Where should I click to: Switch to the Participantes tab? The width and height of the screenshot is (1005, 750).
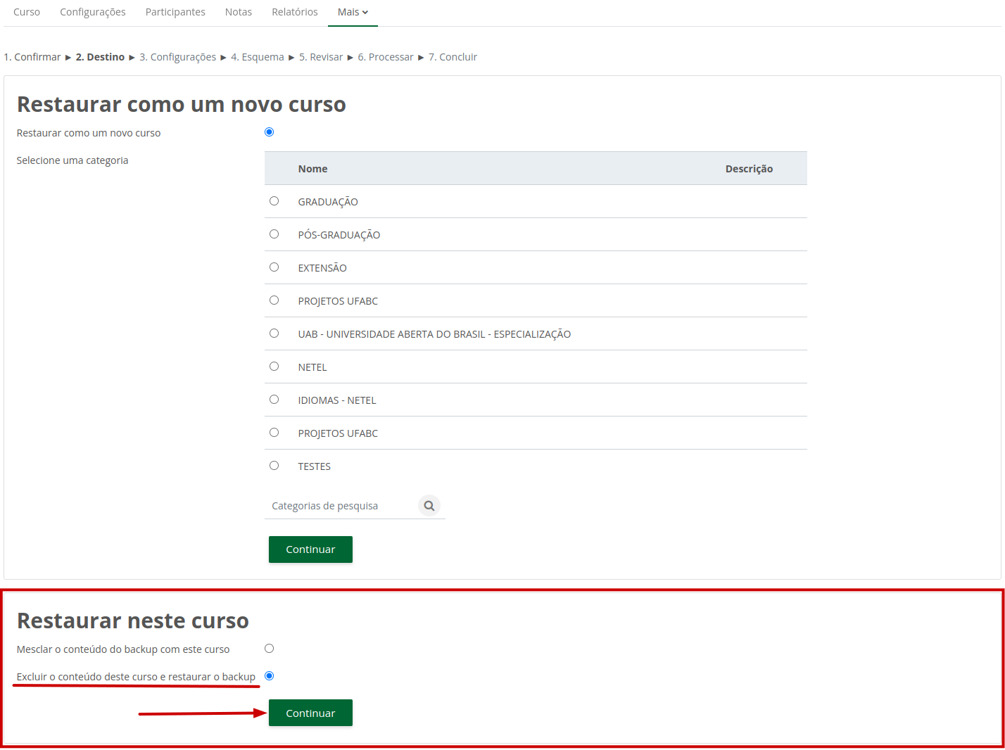click(x=175, y=12)
